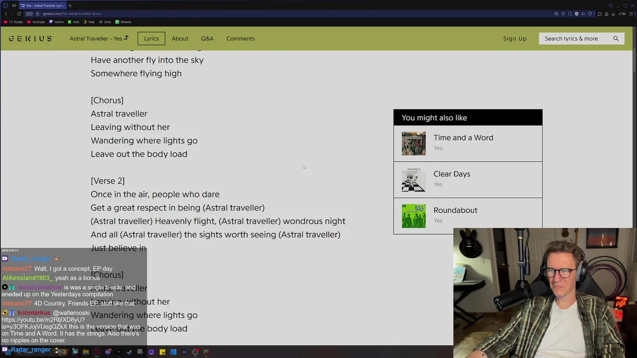
Task: Click browser back arrow
Action: 5,14
